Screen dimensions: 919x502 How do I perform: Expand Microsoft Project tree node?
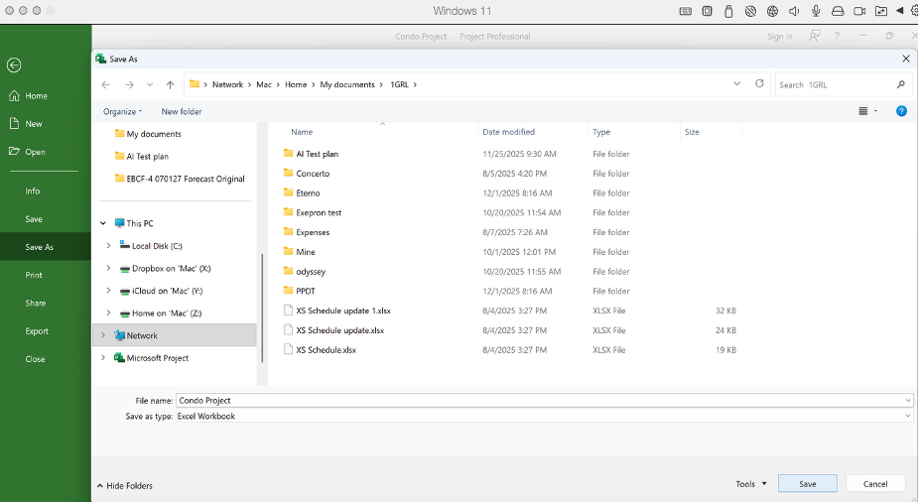[103, 357]
